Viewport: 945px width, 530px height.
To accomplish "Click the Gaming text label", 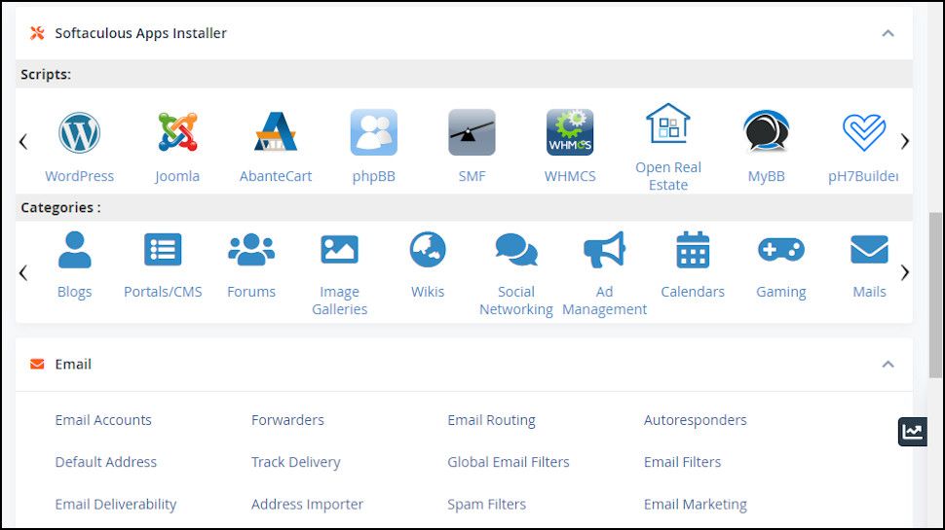I will click(781, 292).
